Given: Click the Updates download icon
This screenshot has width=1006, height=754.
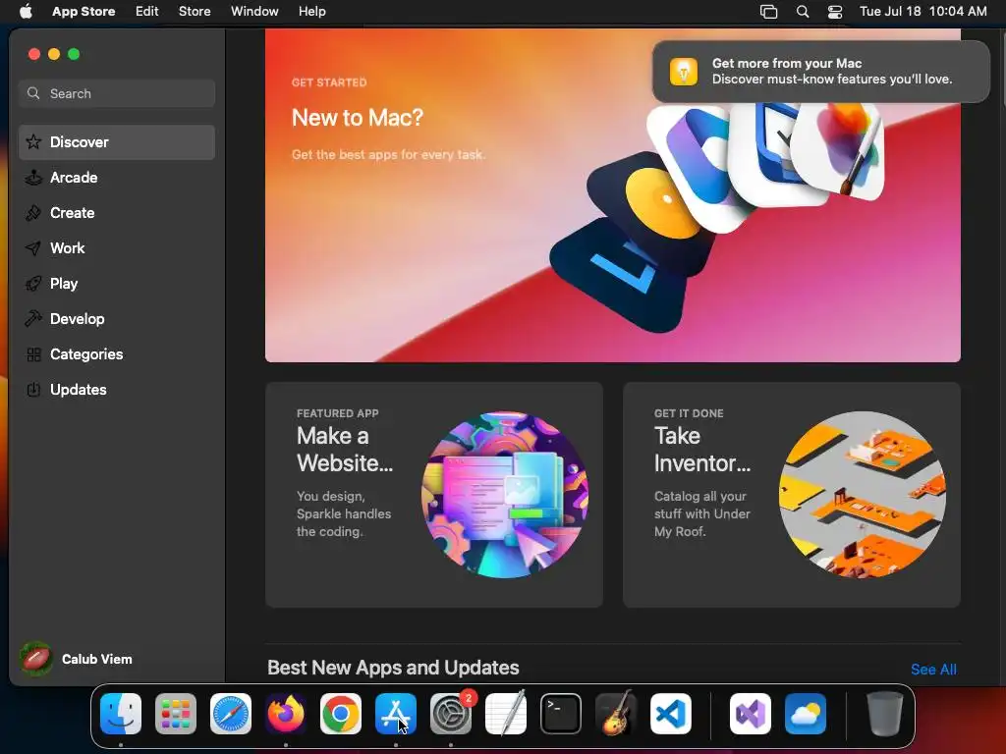Looking at the screenshot, I should 33,390.
